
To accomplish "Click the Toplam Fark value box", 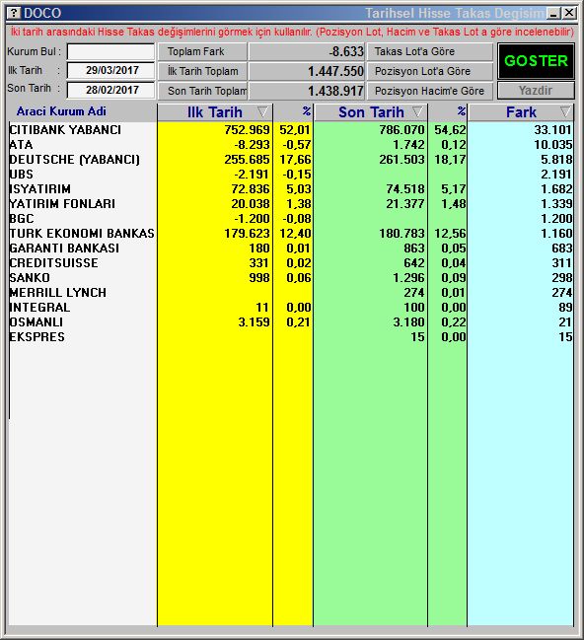I will 306,52.
